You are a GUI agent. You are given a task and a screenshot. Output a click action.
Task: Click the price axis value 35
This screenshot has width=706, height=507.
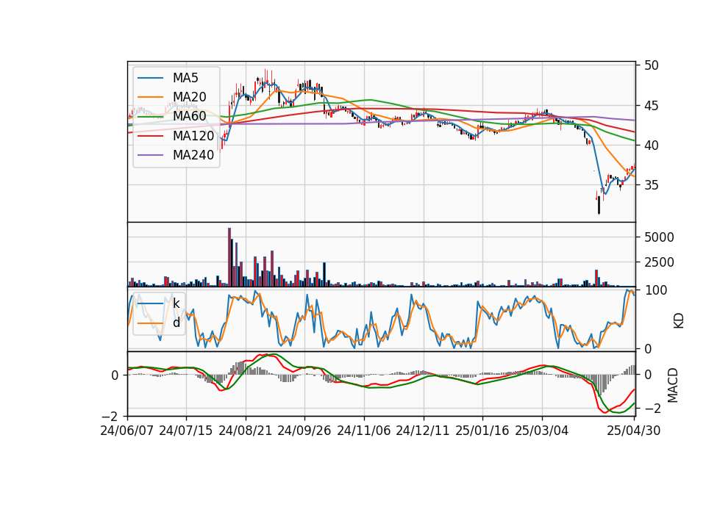pyautogui.click(x=651, y=185)
